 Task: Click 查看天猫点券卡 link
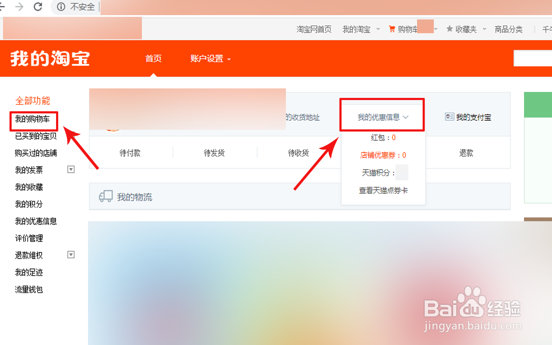(x=383, y=190)
